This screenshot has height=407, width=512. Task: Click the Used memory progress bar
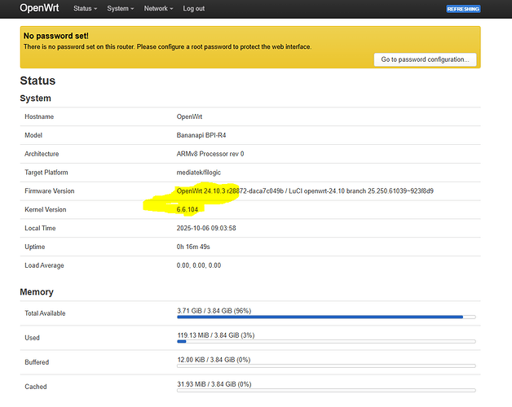[x=326, y=341]
